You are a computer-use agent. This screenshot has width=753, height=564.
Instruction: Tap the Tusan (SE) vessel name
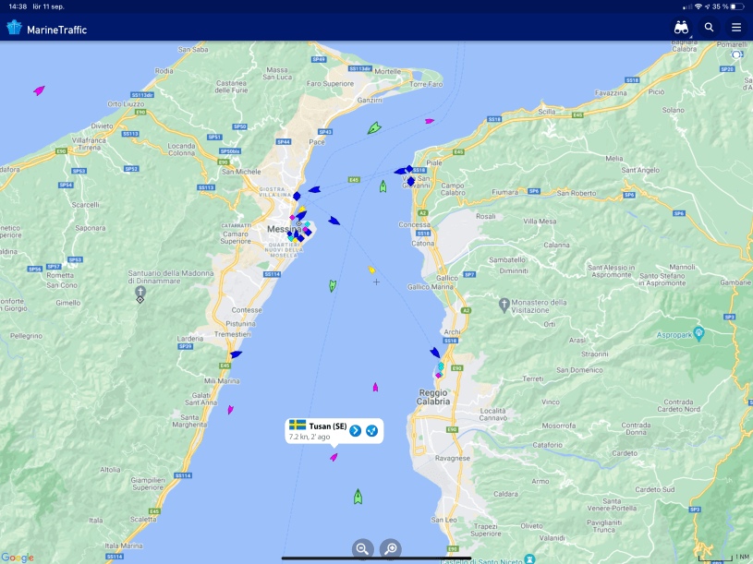(x=328, y=426)
